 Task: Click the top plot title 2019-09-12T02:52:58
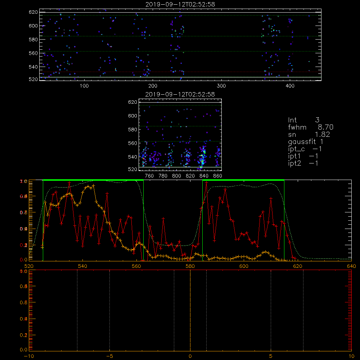pyautogui.click(x=180, y=4)
